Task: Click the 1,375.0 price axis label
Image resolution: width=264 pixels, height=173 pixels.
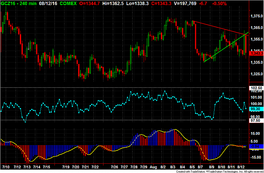Action: 256,16
